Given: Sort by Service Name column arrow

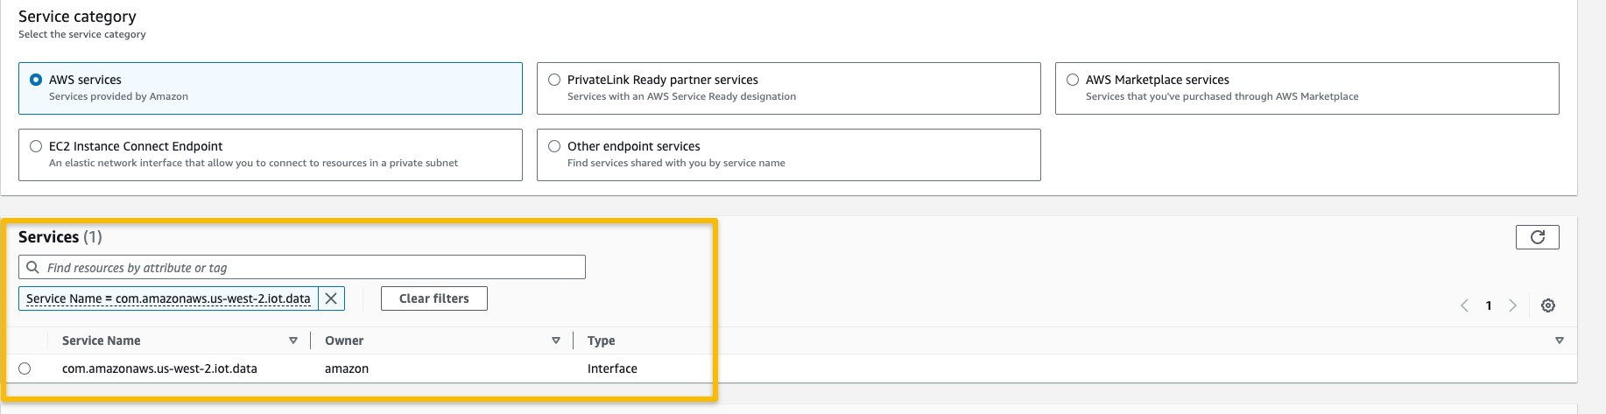Looking at the screenshot, I should [x=292, y=340].
